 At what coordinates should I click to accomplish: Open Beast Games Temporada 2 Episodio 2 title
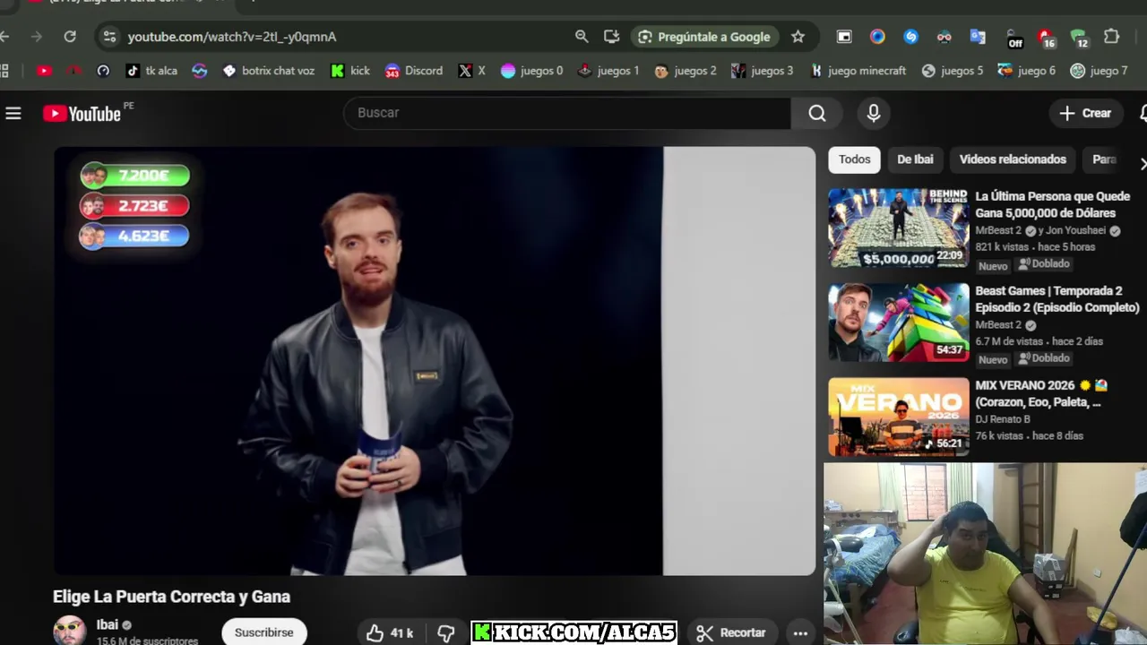(x=1056, y=299)
